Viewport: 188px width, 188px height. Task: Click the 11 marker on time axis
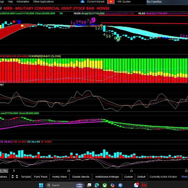[x=131, y=171]
